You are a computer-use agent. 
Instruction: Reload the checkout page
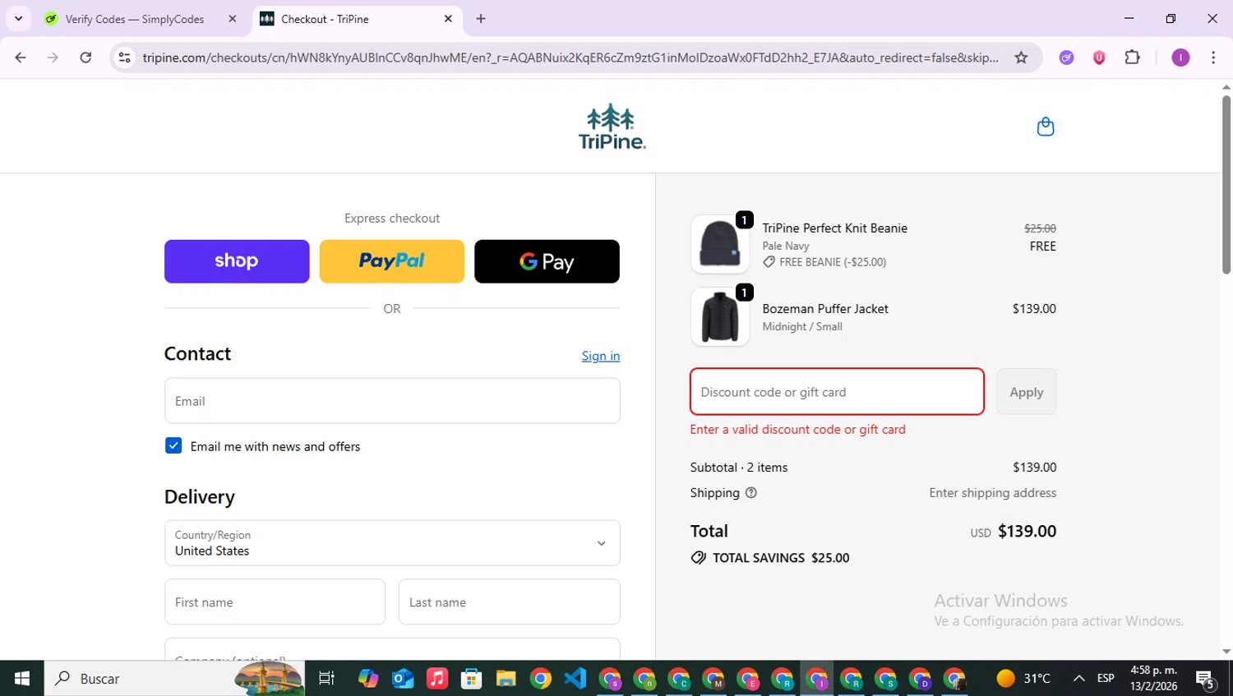point(85,58)
